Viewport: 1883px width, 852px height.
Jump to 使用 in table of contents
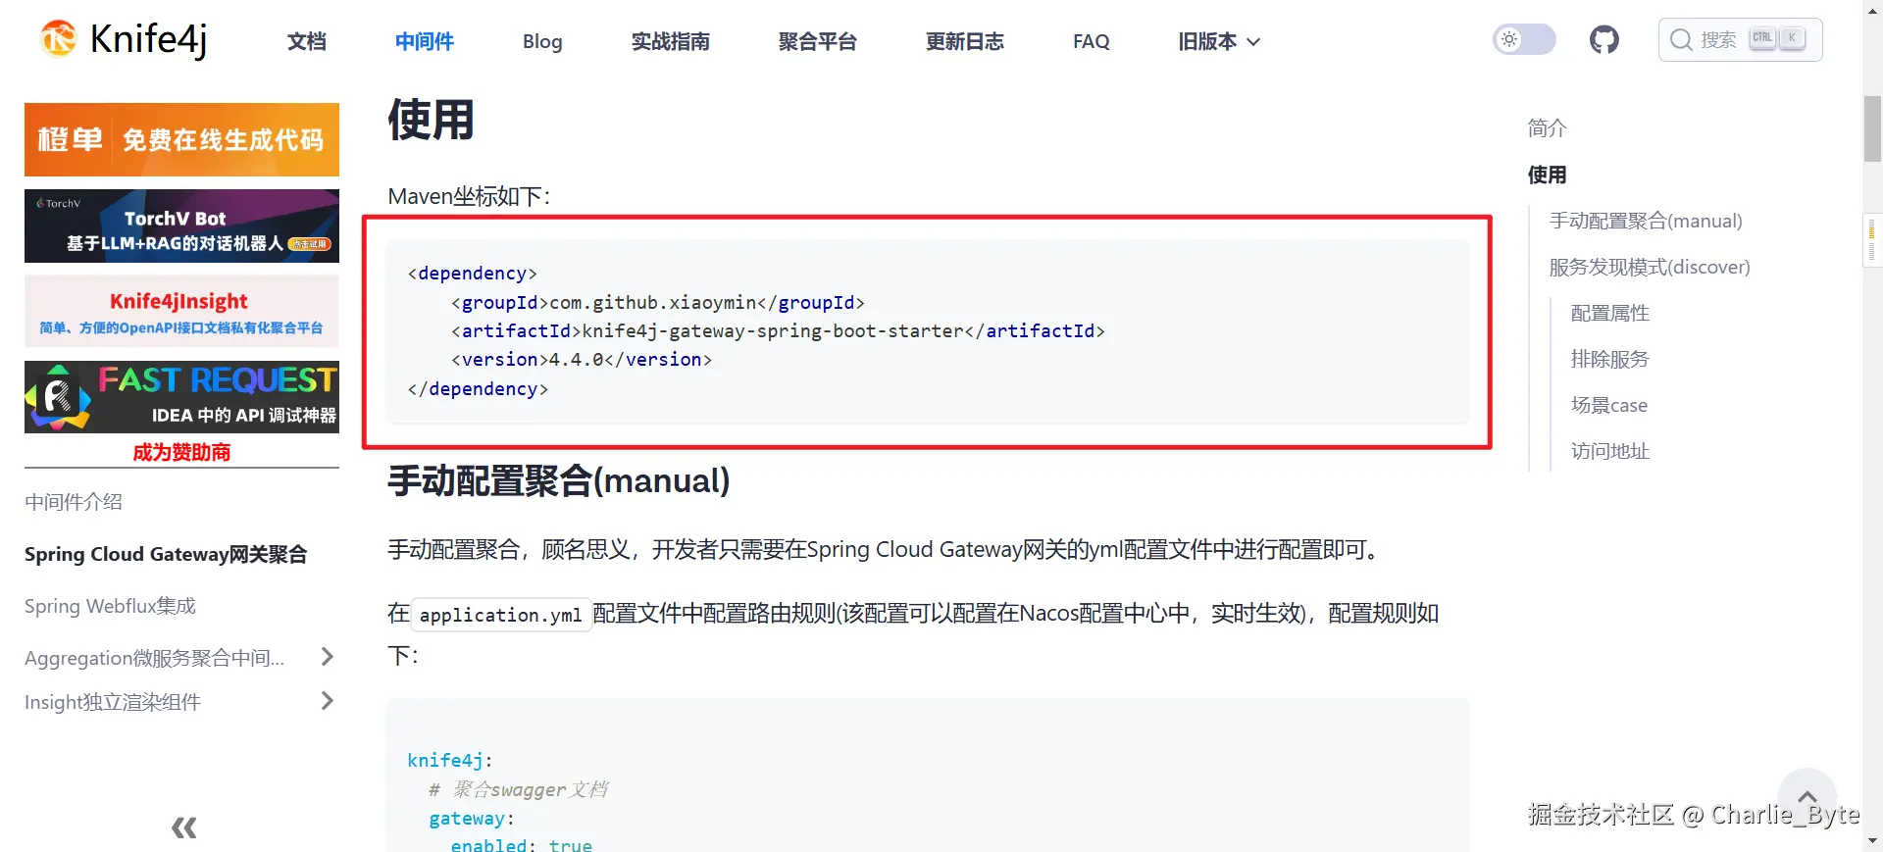tap(1547, 175)
